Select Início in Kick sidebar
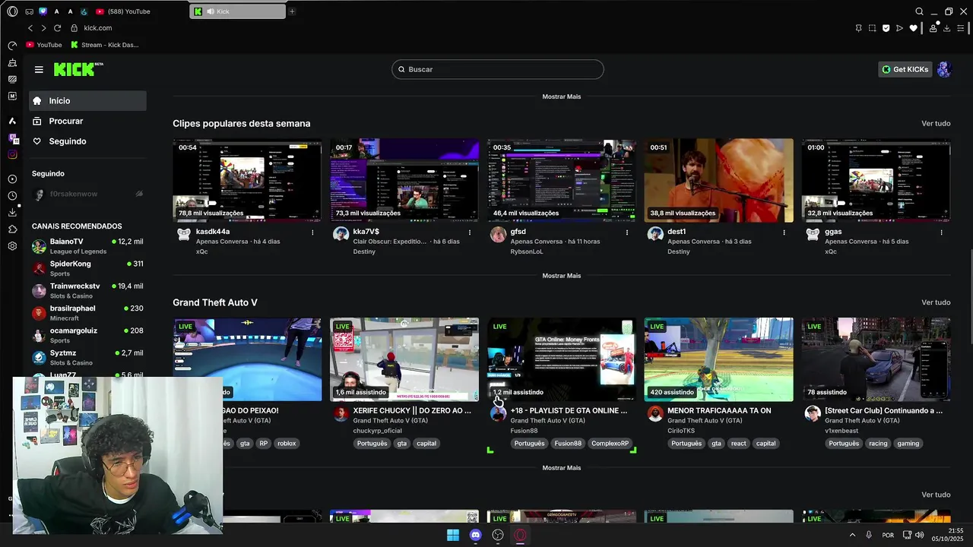This screenshot has width=973, height=547. pyautogui.click(x=87, y=101)
